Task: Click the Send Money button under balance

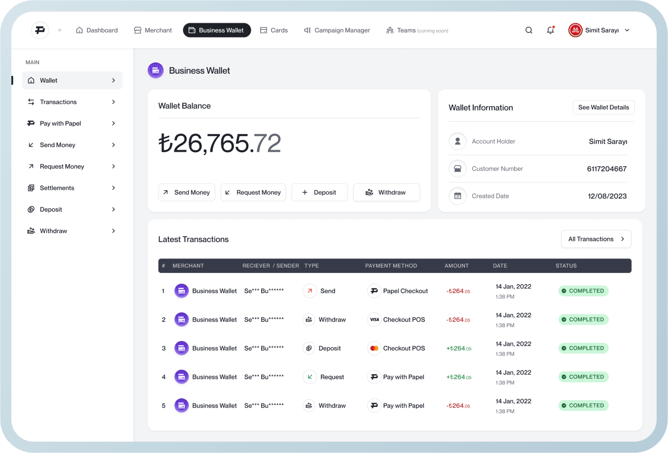Action: click(187, 192)
